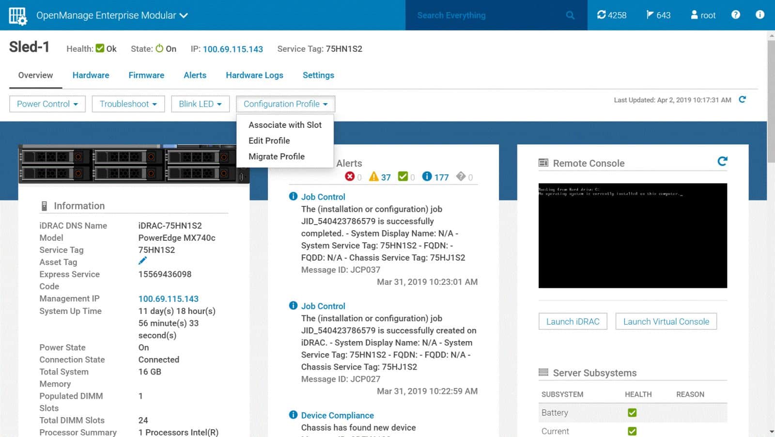
Task: Click the search magnifier icon
Action: click(x=570, y=16)
